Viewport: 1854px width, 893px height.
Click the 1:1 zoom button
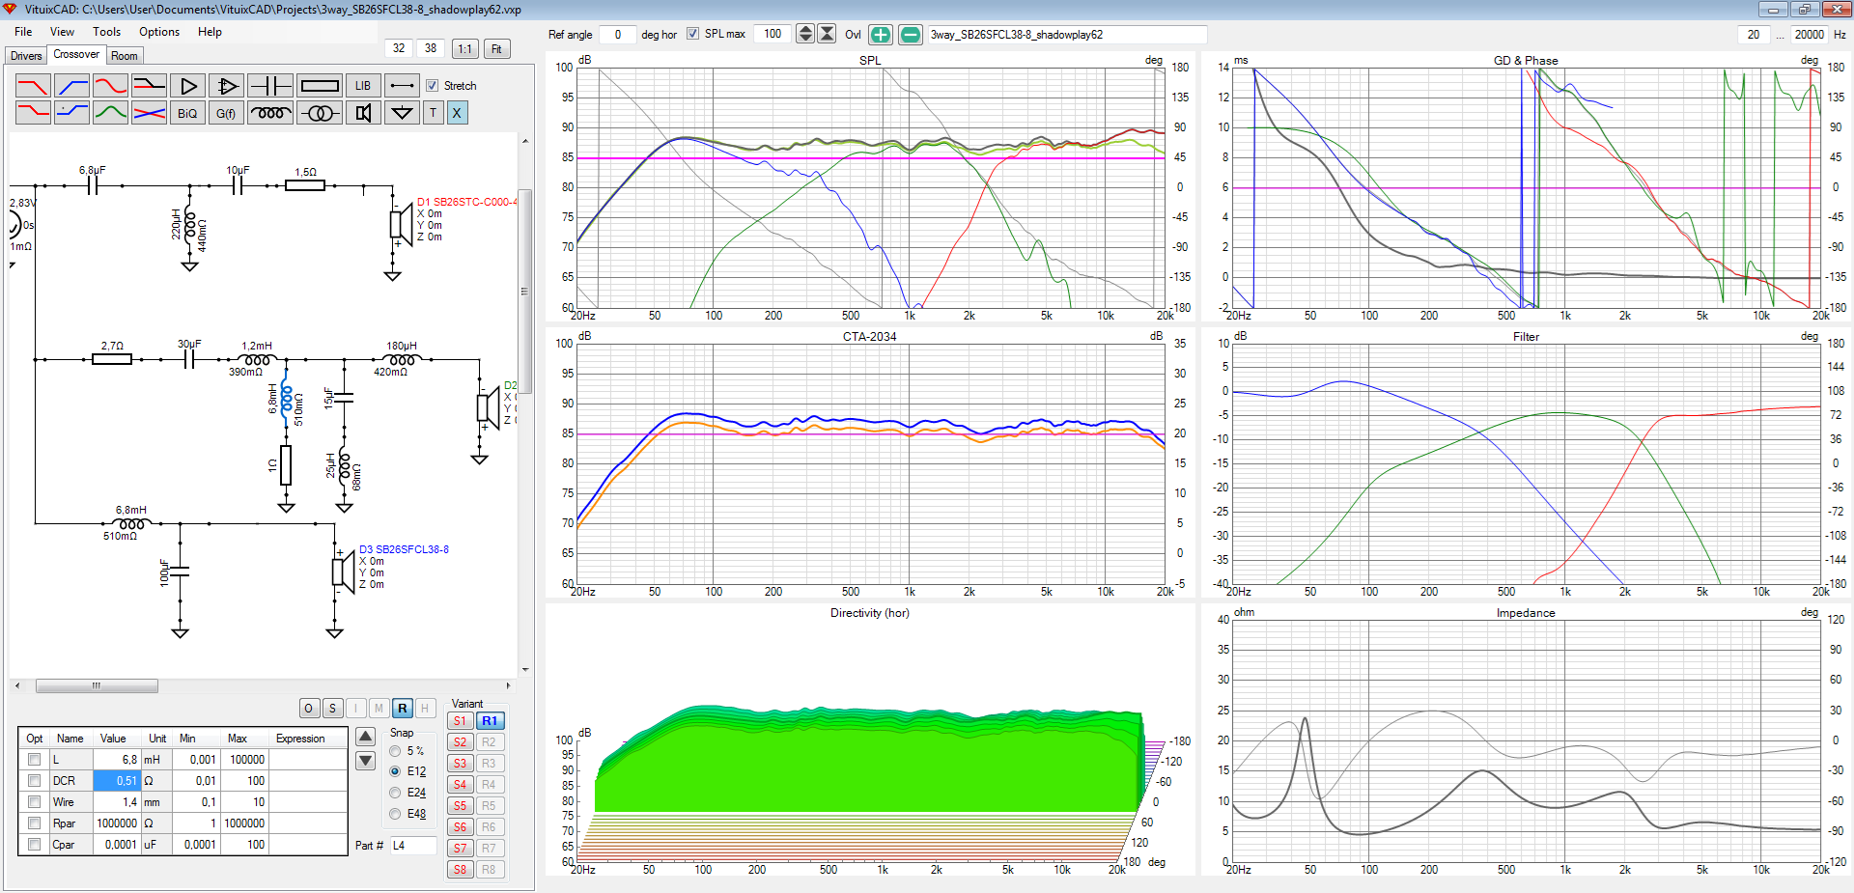pos(465,49)
